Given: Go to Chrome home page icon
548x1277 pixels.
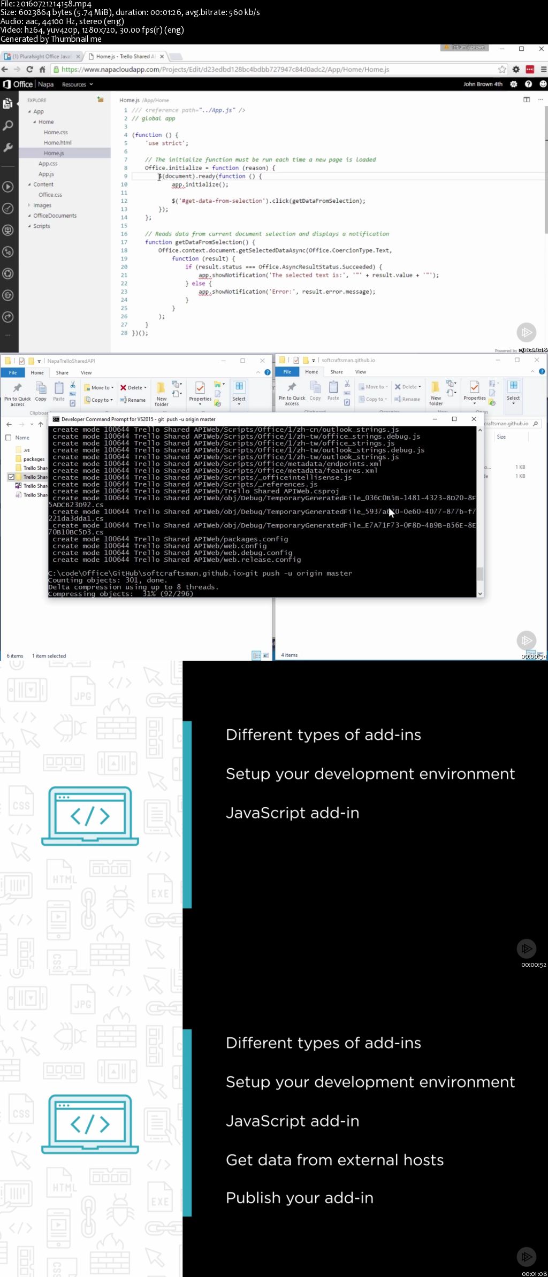Looking at the screenshot, I should tap(42, 70).
